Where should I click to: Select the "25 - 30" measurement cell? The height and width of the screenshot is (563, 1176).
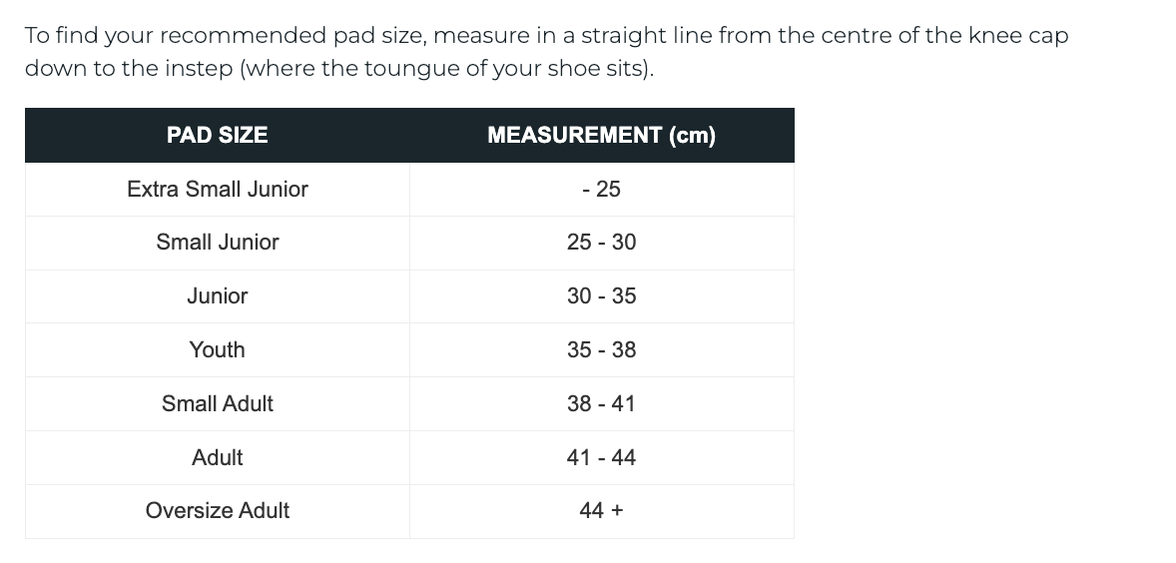click(x=601, y=243)
